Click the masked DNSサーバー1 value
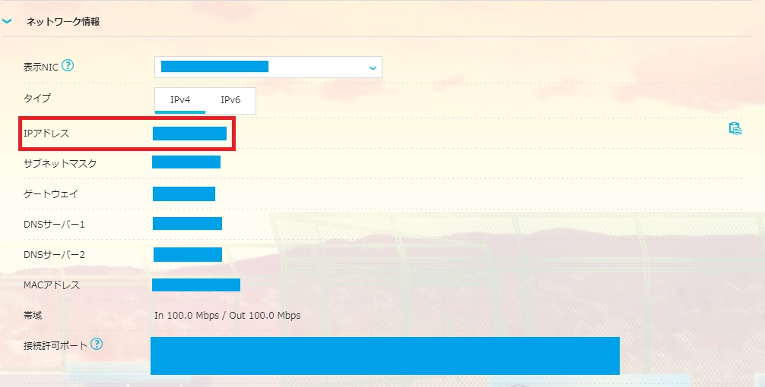This screenshot has height=387, width=765. (187, 223)
